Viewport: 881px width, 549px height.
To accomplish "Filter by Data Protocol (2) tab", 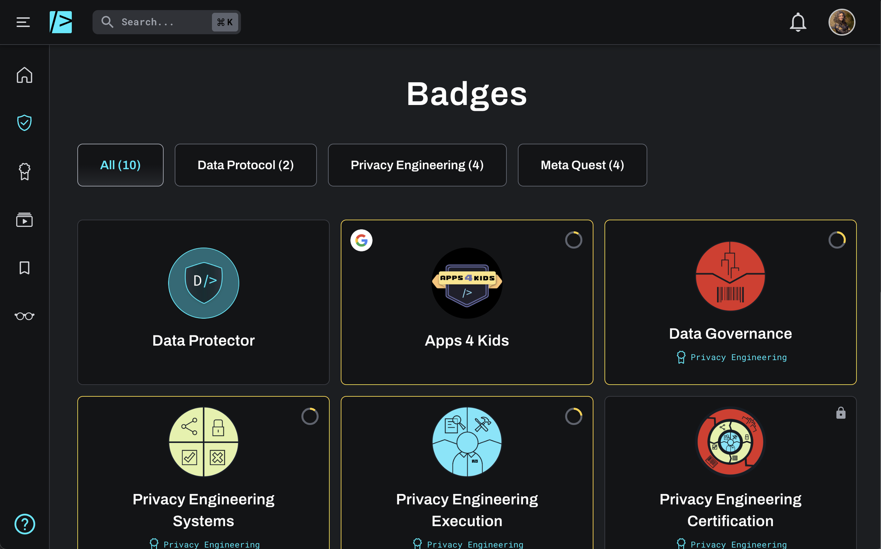I will [246, 165].
